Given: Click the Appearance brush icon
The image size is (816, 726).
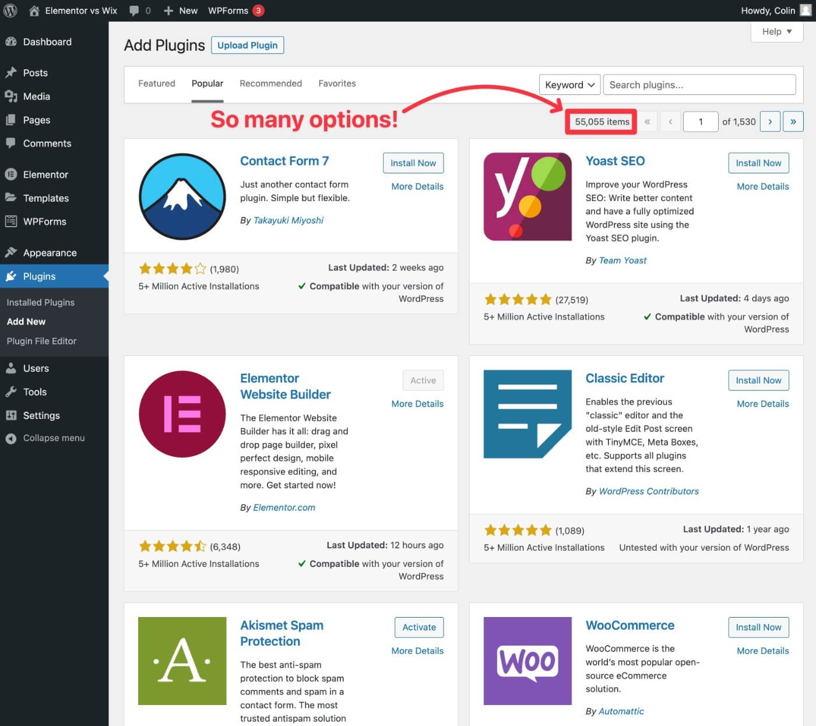Looking at the screenshot, I should (x=10, y=252).
